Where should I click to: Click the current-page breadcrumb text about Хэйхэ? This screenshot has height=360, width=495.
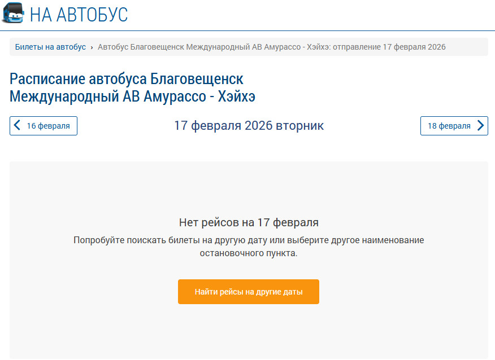pyautogui.click(x=271, y=47)
